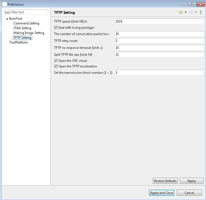Select Command Setting in the tree
This screenshot has height=200, width=206.
click(x=26, y=23)
